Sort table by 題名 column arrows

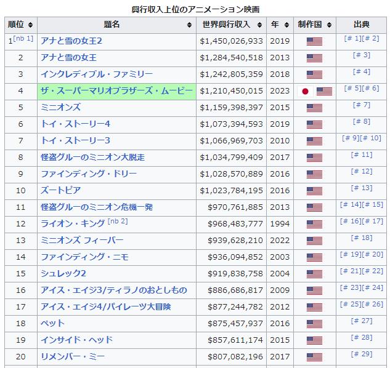pyautogui.click(x=189, y=25)
